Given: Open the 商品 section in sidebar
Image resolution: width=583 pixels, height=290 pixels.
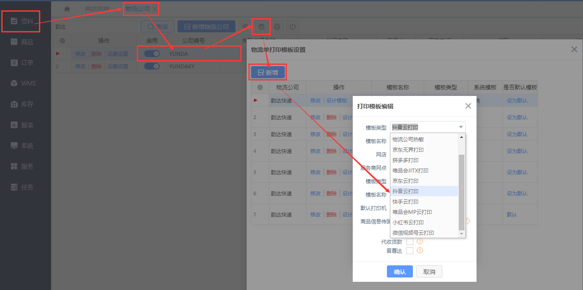Looking at the screenshot, I should pyautogui.click(x=23, y=42).
